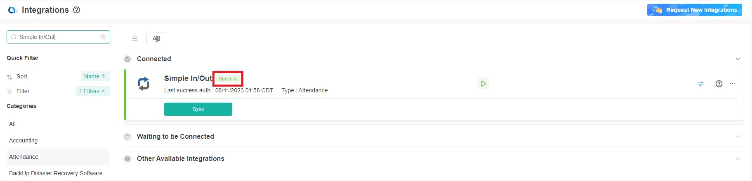Open Simple In/Out configuration sliders icon
Image resolution: width=752 pixels, height=181 pixels.
click(x=701, y=84)
